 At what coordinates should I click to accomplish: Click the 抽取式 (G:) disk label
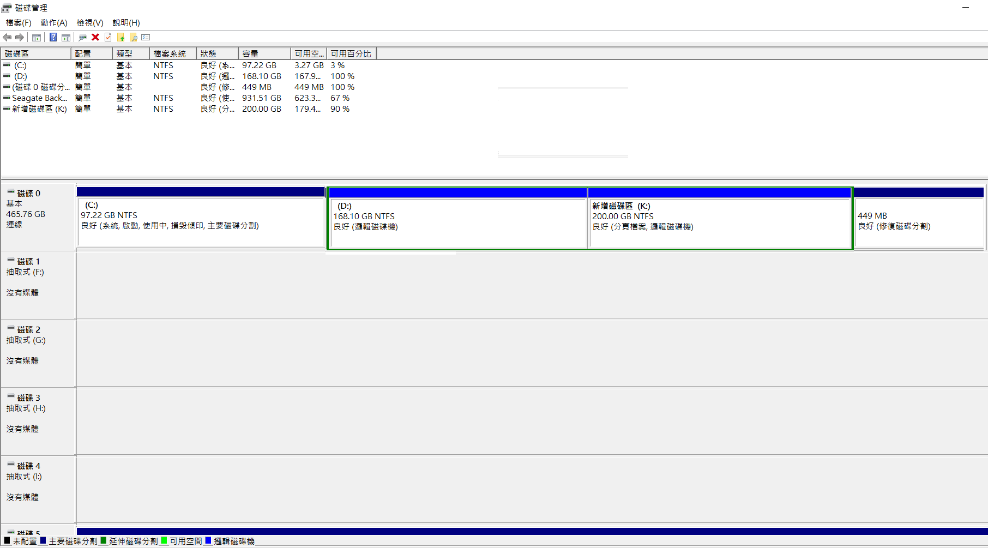(x=26, y=340)
